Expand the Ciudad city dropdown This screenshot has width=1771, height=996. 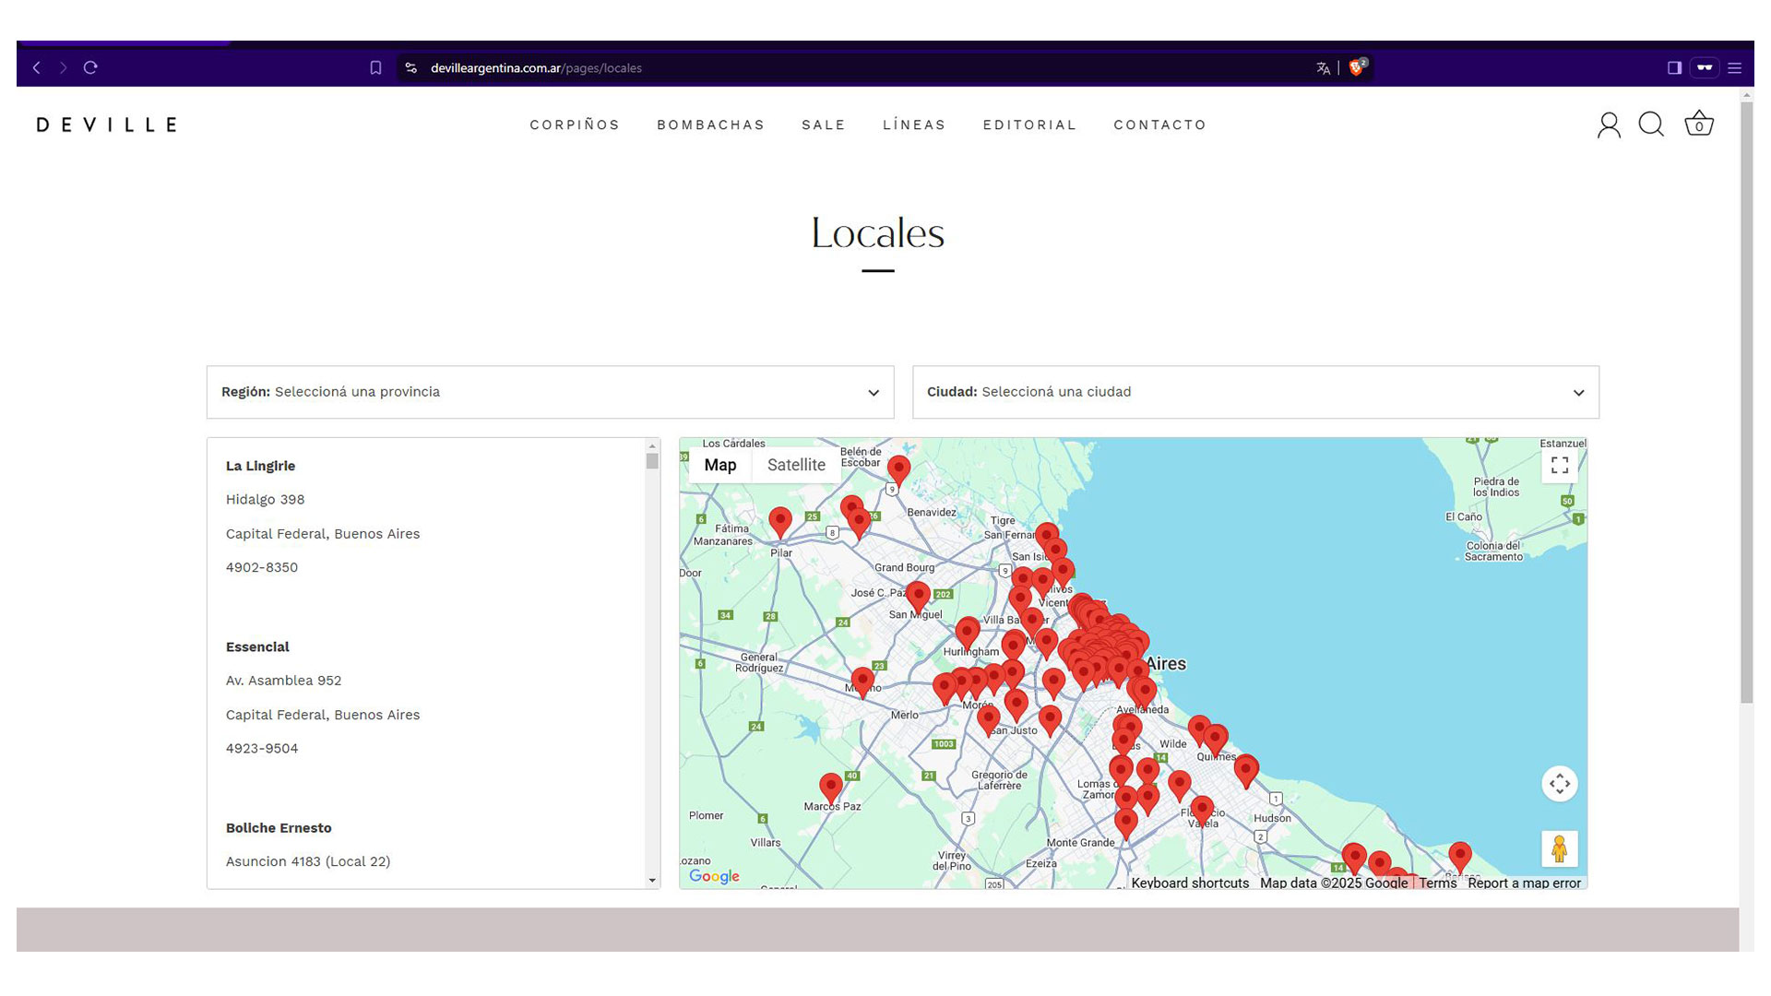coord(1254,392)
